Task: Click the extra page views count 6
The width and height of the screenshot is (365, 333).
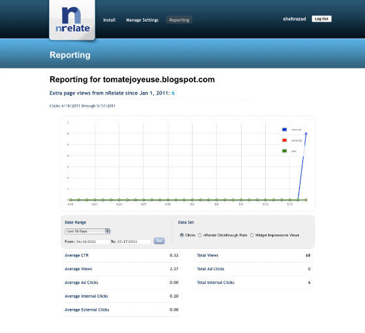Action: (173, 93)
